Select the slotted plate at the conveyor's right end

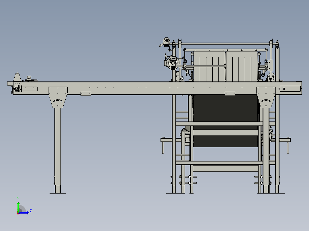[x=290, y=89]
